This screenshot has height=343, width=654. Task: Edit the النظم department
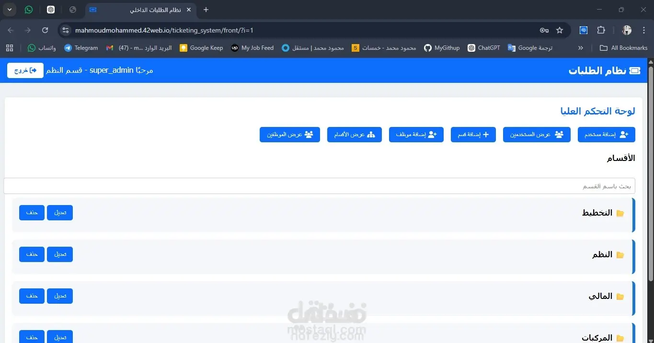click(60, 254)
